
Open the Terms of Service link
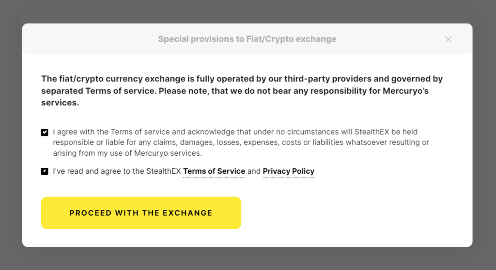point(214,171)
